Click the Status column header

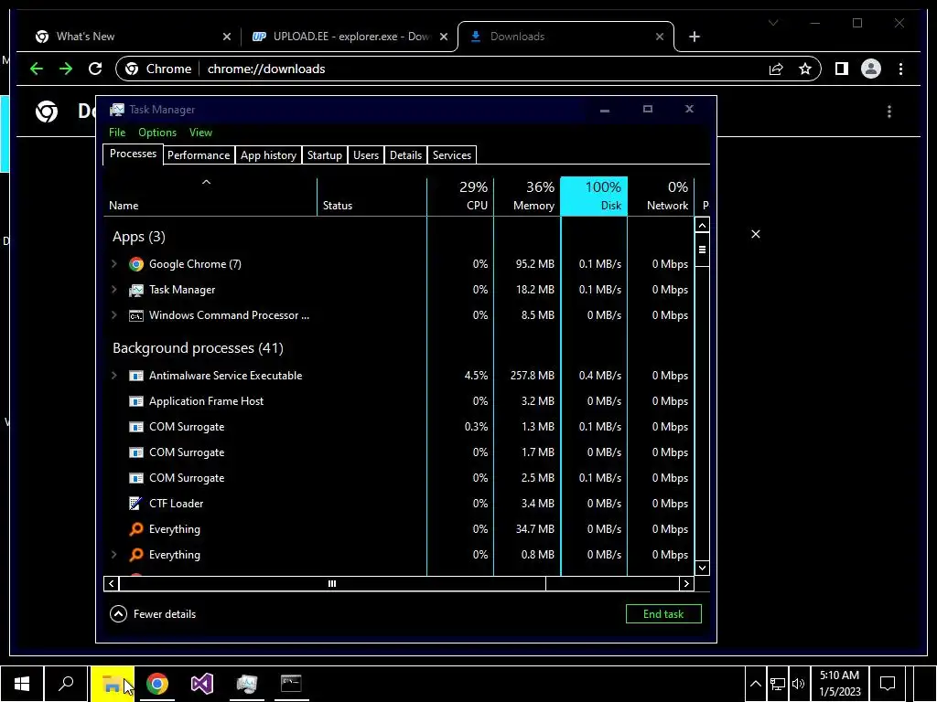coord(372,196)
